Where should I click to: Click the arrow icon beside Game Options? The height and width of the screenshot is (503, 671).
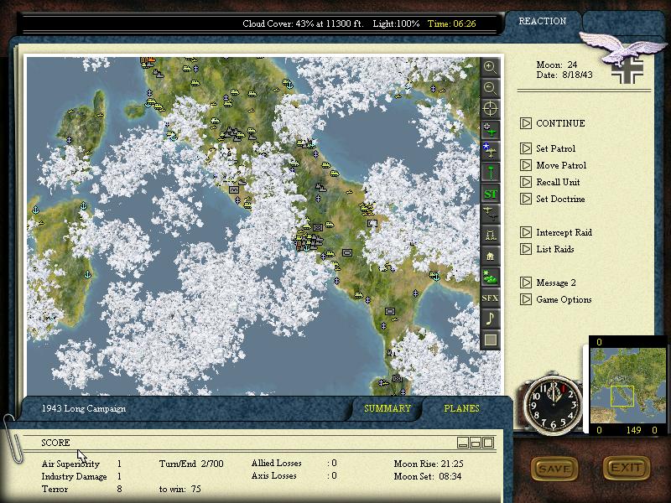pyautogui.click(x=526, y=299)
